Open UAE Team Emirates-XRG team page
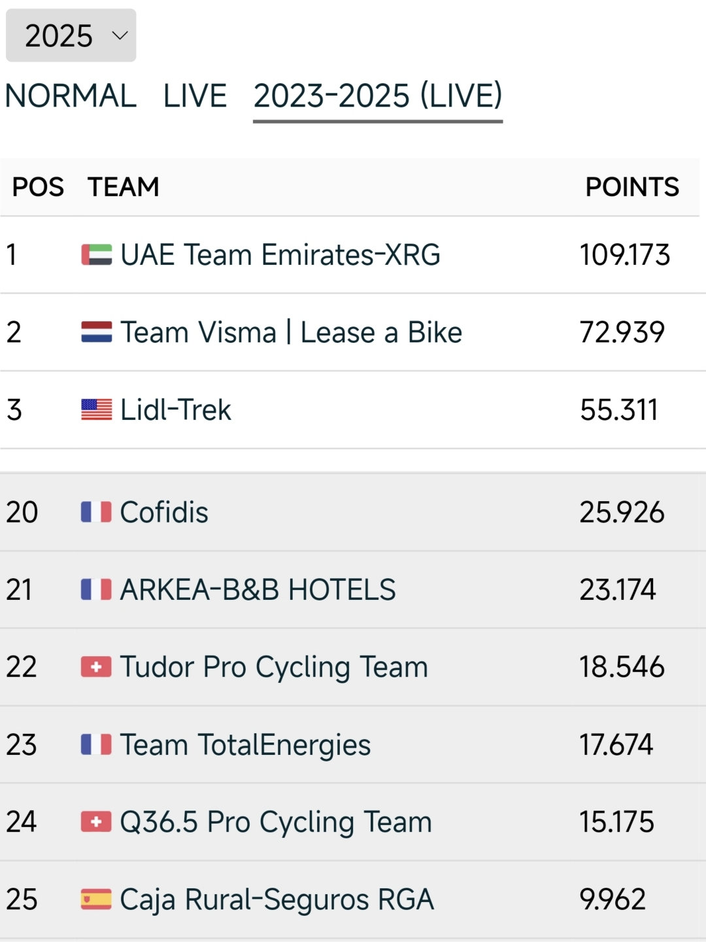This screenshot has height=942, width=706. 280,254
